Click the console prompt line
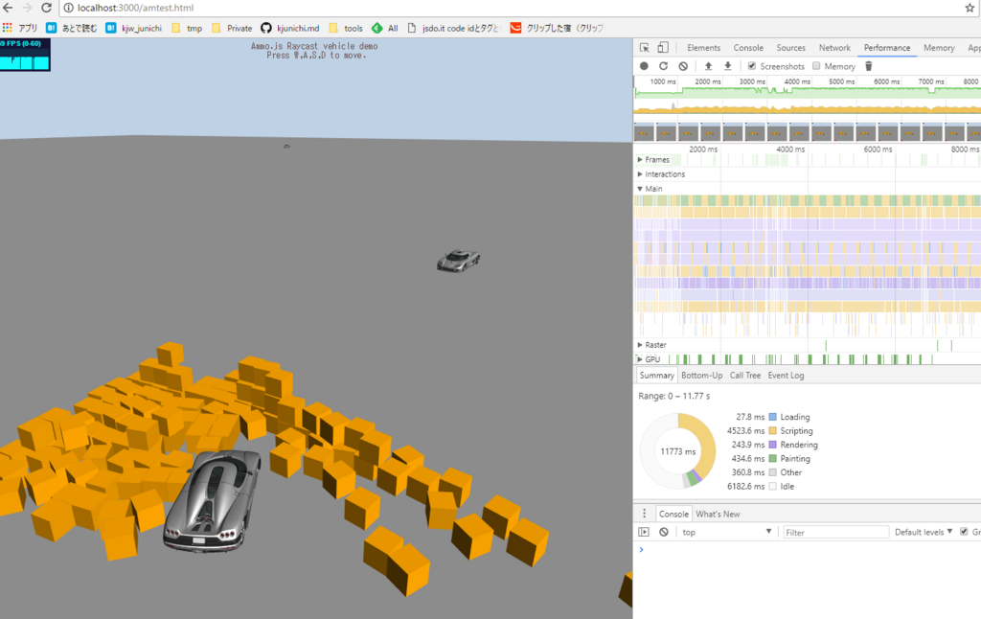This screenshot has width=981, height=619. pos(807,549)
